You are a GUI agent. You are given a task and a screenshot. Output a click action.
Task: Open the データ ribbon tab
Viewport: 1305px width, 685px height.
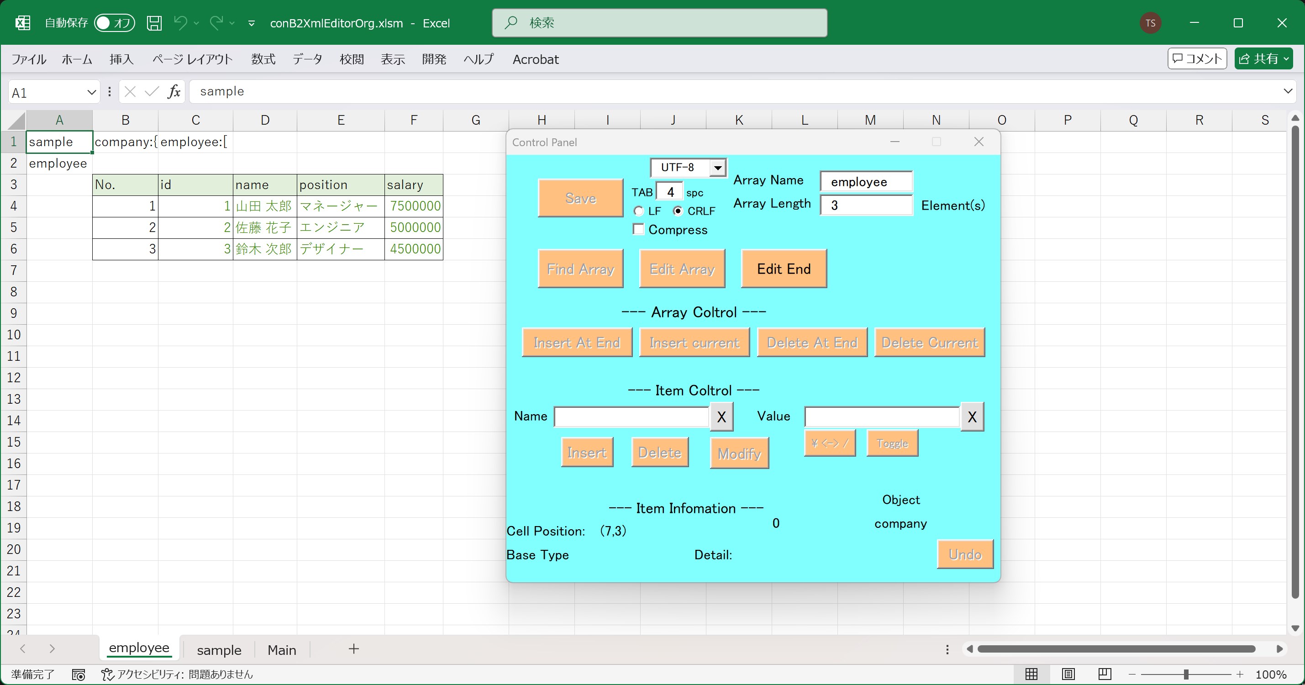[307, 59]
